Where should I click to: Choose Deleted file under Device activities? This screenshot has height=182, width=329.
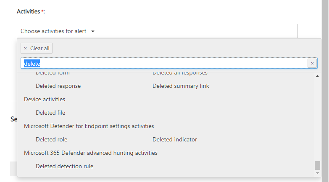(x=50, y=113)
